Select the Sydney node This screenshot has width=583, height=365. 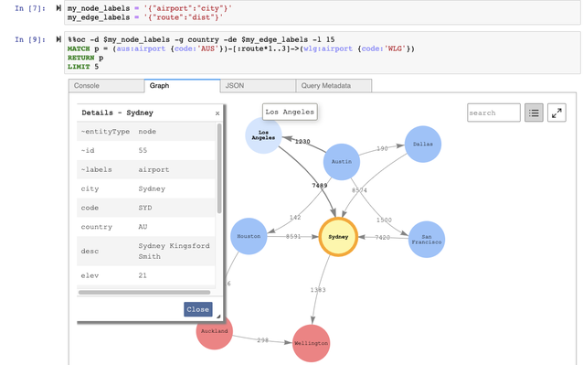coord(338,237)
